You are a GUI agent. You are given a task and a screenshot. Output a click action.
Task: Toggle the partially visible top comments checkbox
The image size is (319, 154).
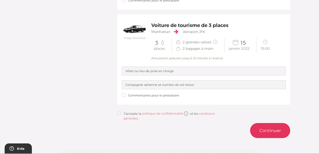[124, 1]
